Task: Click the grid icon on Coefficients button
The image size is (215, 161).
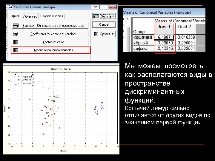Action: coord(16,34)
